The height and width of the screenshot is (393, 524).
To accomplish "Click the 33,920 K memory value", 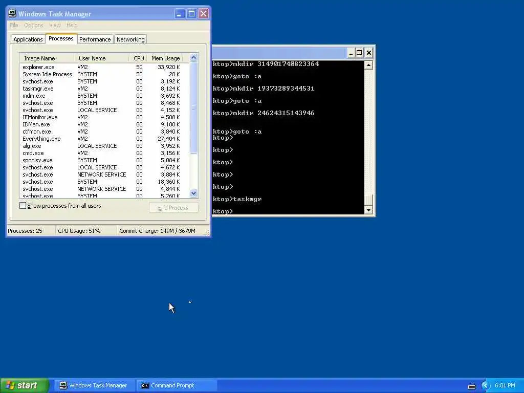I will (x=169, y=67).
